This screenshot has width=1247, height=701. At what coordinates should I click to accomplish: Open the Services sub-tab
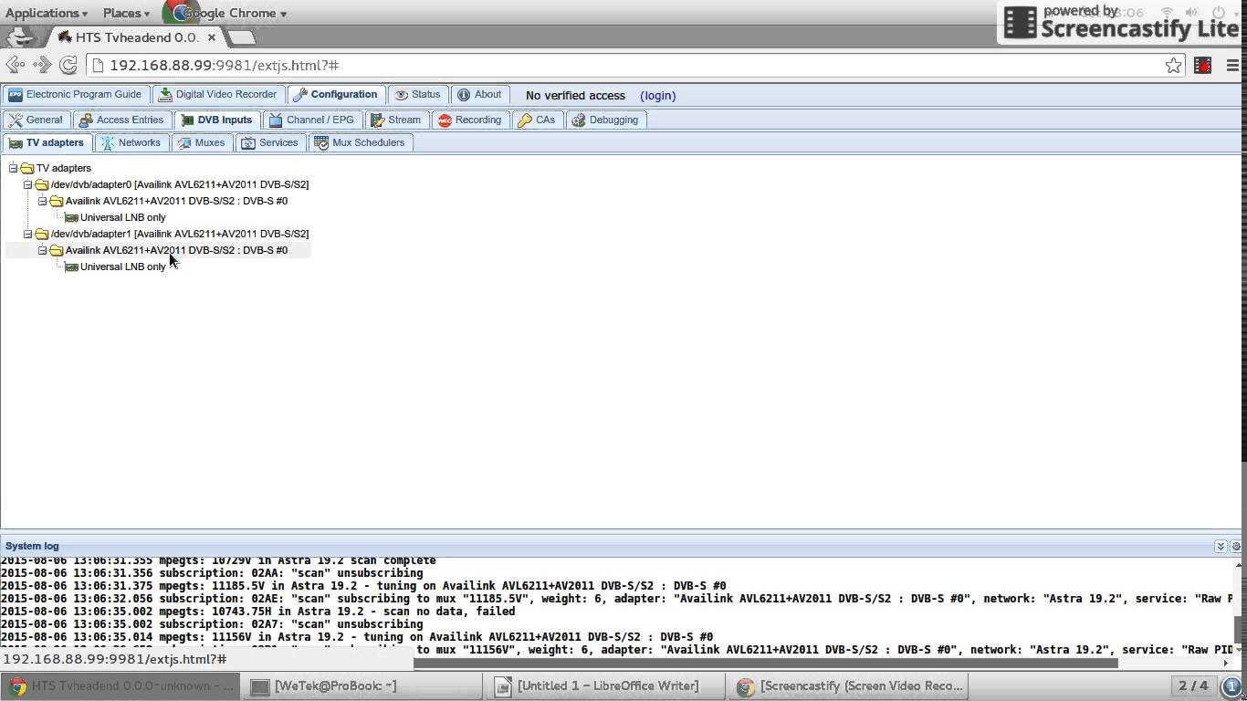[x=270, y=142]
